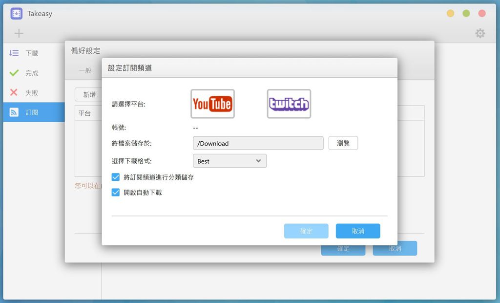Open the Best download format dropdown
The height and width of the screenshot is (303, 500).
(229, 161)
